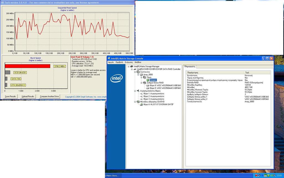Click the Random access: 14.0ms text
The height and width of the screenshot is (178, 284).
click(x=82, y=61)
